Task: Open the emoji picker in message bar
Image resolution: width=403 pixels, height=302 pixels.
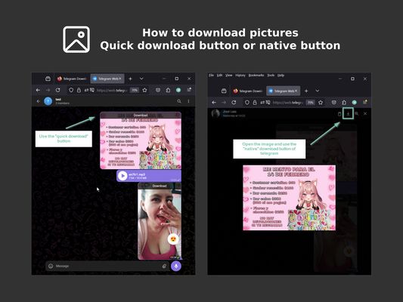Action: pyautogui.click(x=51, y=266)
